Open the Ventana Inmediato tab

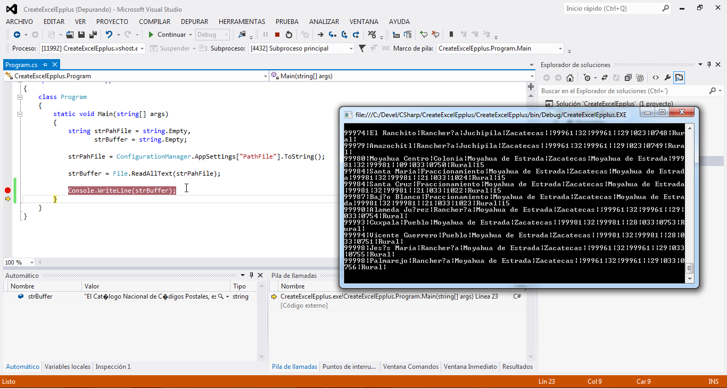(x=470, y=367)
